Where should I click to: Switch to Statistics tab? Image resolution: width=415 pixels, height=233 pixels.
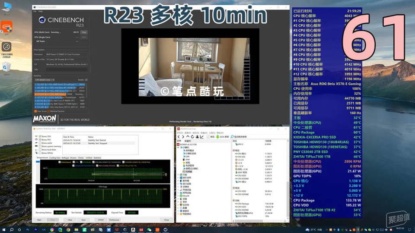(x=97, y=158)
